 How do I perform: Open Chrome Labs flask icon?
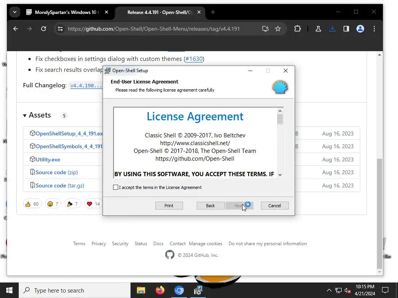318,29
